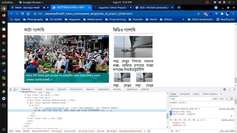The image size is (237, 133).
Task: Open the Computed styles tab
Action: pyautogui.click(x=184, y=94)
